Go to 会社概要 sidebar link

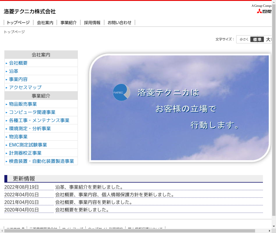click(18, 63)
